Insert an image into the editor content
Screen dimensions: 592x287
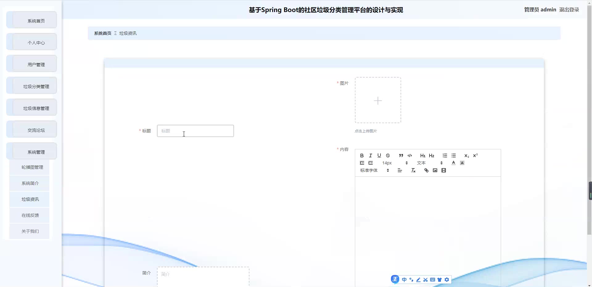click(435, 170)
